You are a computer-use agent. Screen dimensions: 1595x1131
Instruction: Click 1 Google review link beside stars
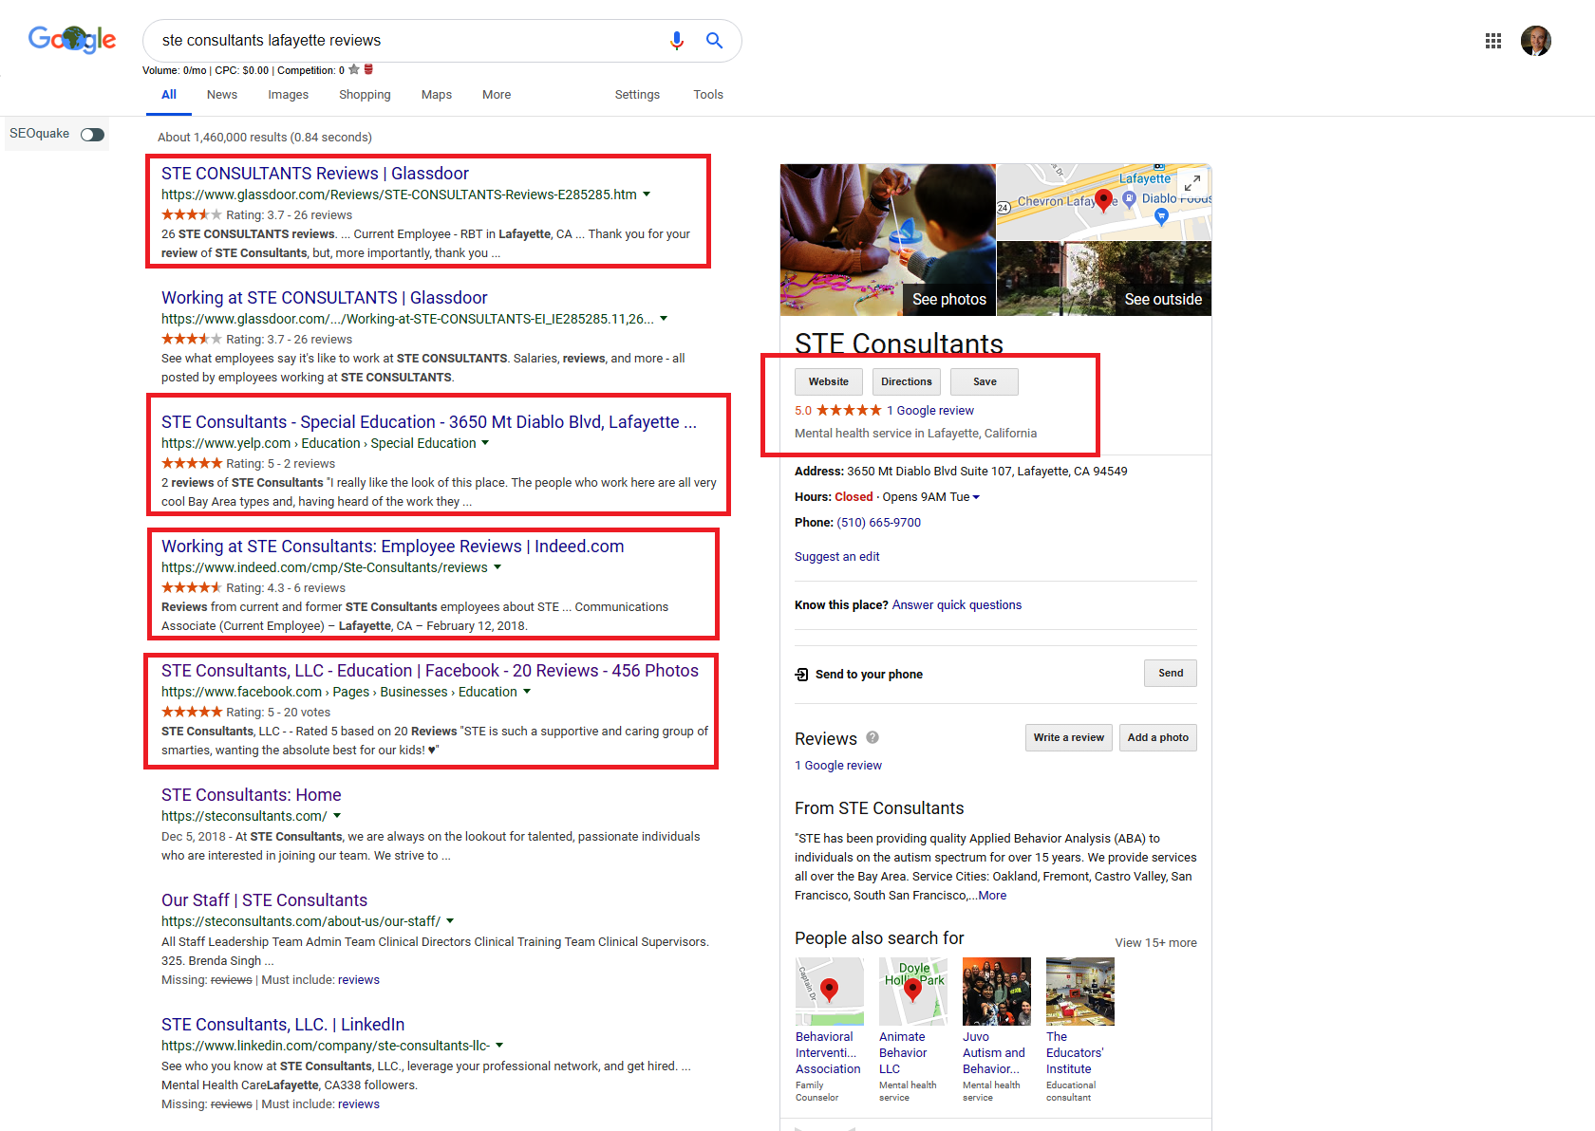pos(930,411)
